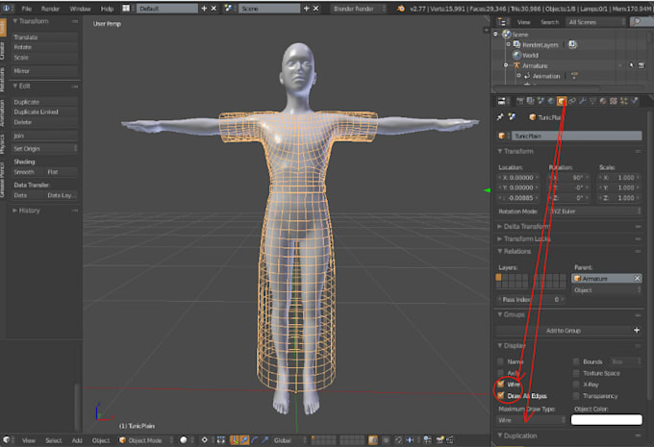Select the translate manipulator arrow icon

click(x=244, y=440)
